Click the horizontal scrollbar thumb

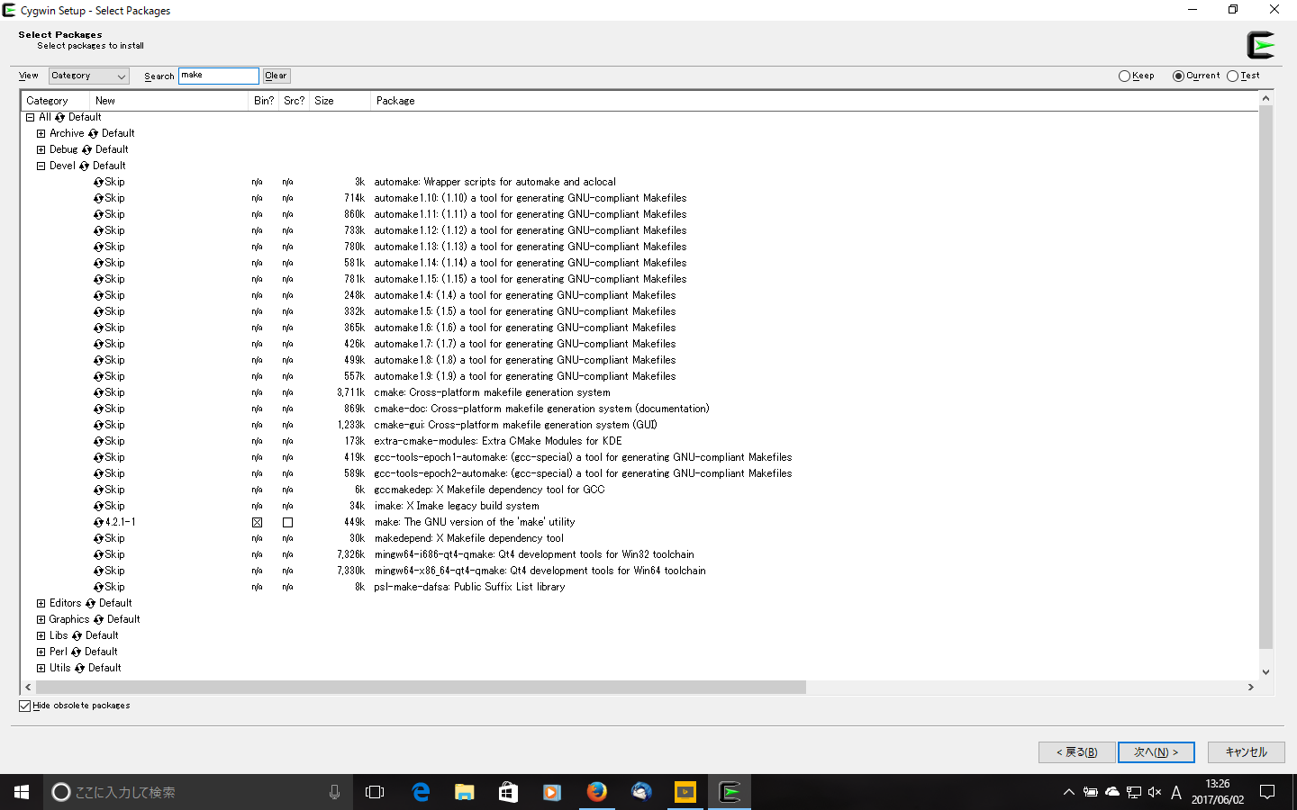[421, 687]
